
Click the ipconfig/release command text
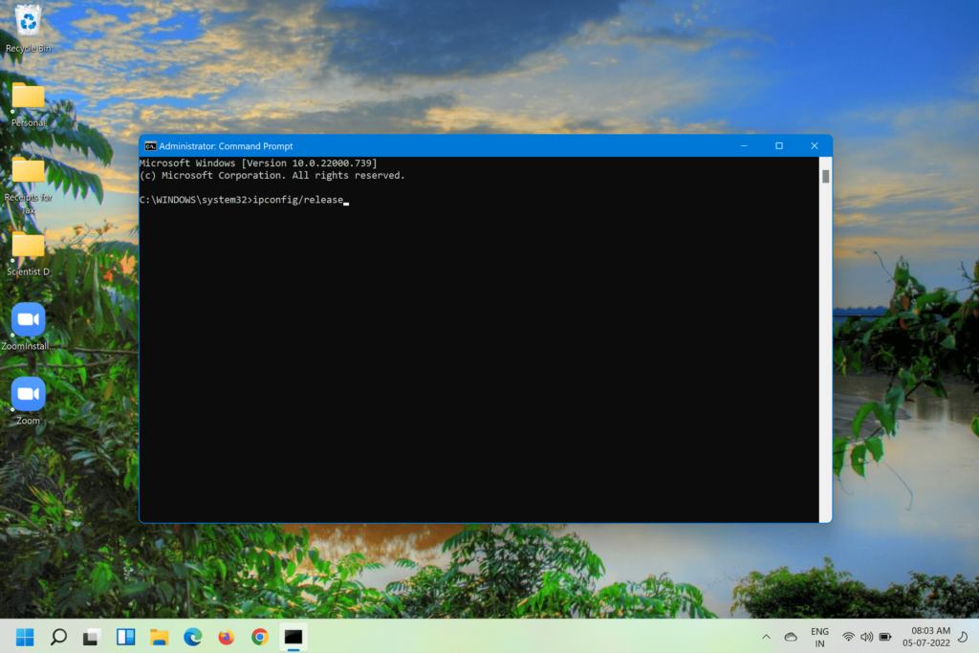(298, 200)
